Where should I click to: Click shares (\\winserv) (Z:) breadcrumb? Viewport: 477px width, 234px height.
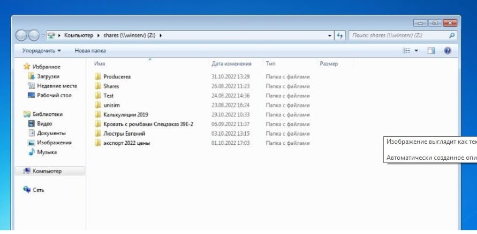pyautogui.click(x=130, y=35)
